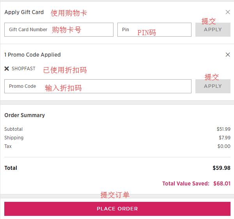The image size is (234, 219).
Task: Click the Total Value Saved $68.01 text
Action: click(196, 183)
